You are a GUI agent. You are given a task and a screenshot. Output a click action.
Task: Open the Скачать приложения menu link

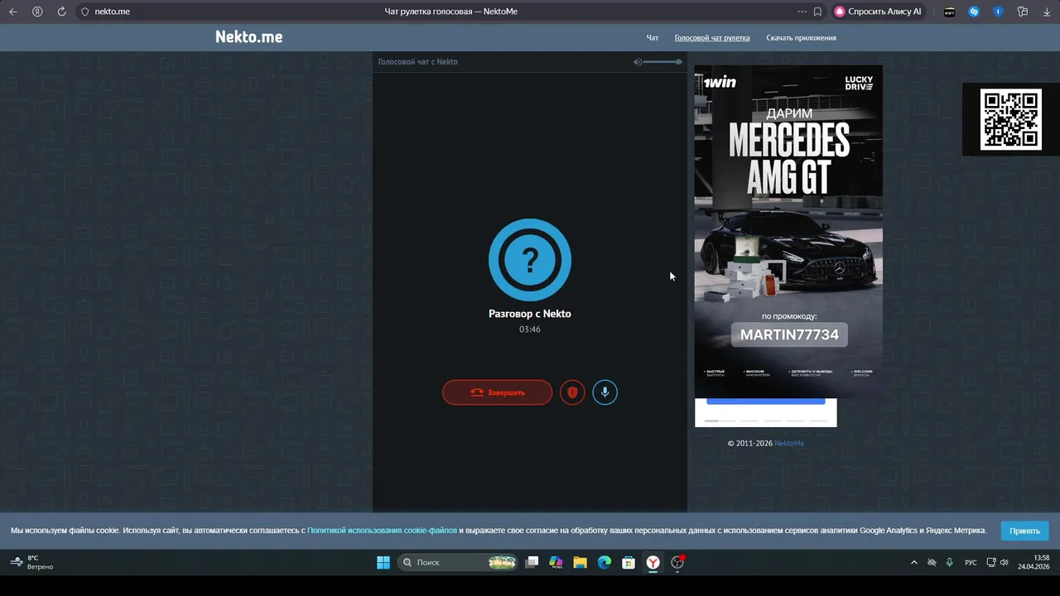tap(801, 38)
